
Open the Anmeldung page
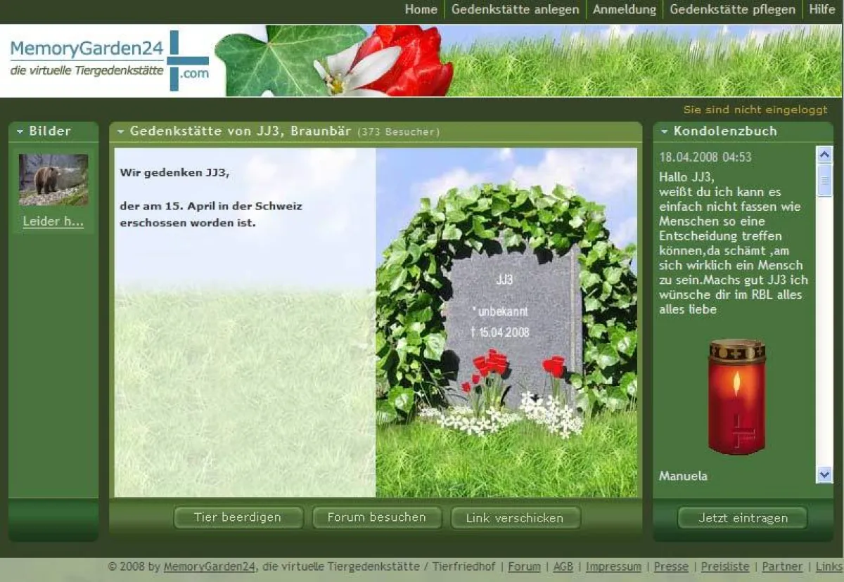tap(624, 9)
